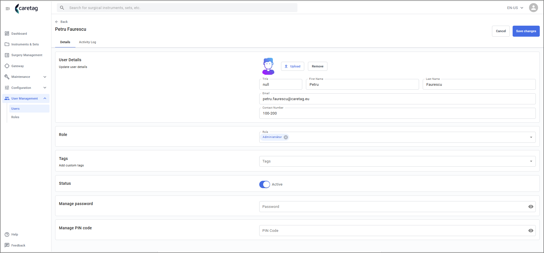544x253 pixels.
Task: Switch to the Activity Log tab
Action: tap(87, 42)
